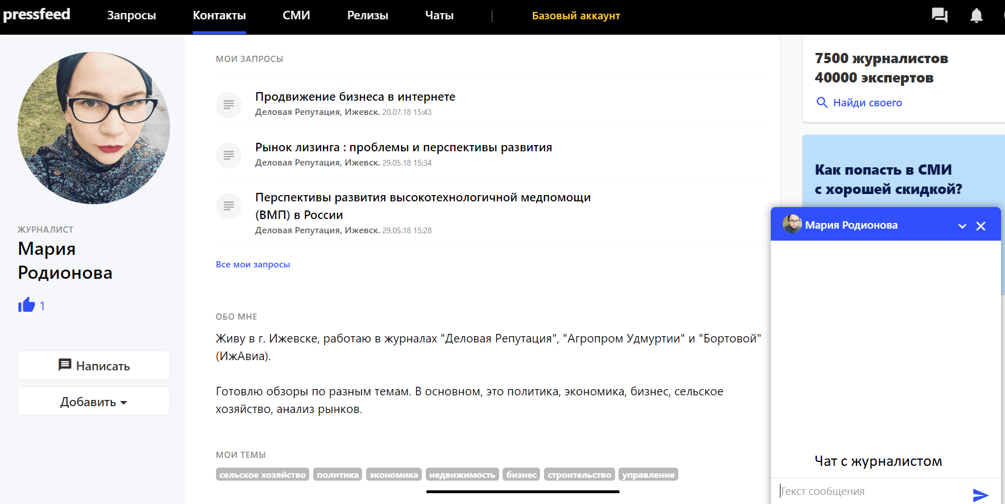Switch to the Запросы tab

(131, 15)
